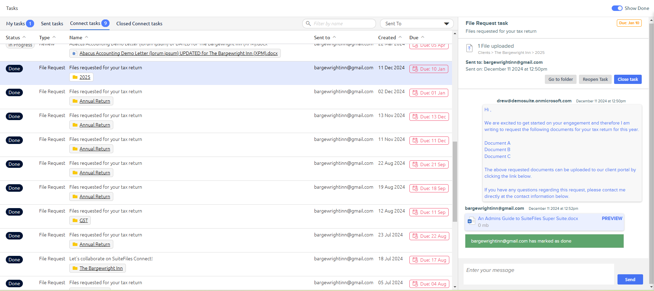
Task: Click the task list's scroll-up arrow
Action: pos(455,33)
